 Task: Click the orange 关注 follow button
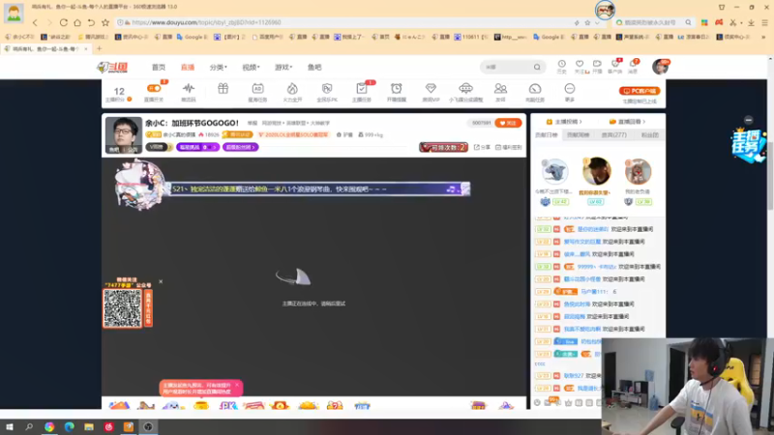(x=508, y=123)
